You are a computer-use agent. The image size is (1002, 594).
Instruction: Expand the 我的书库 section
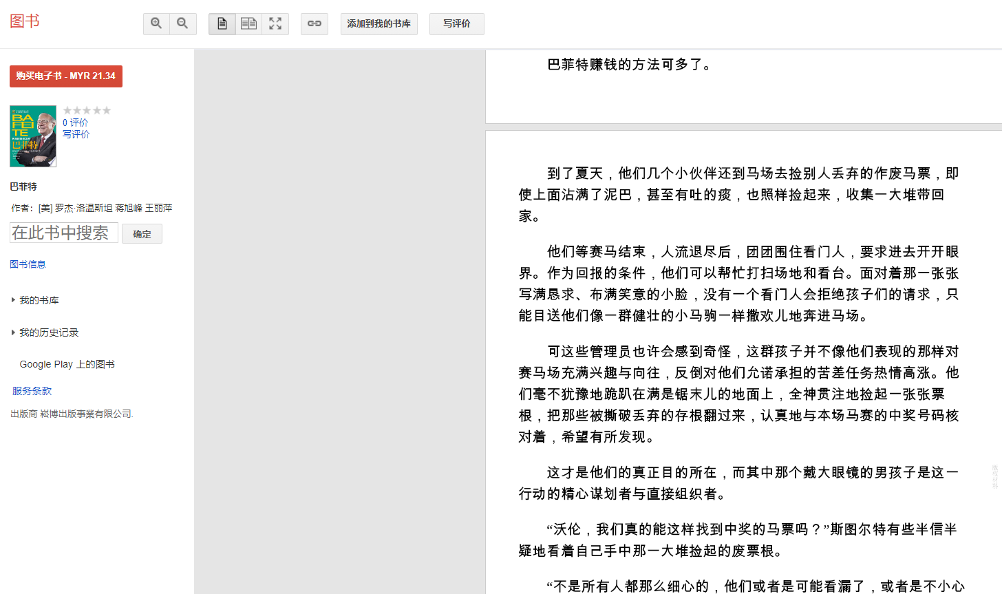coord(39,300)
